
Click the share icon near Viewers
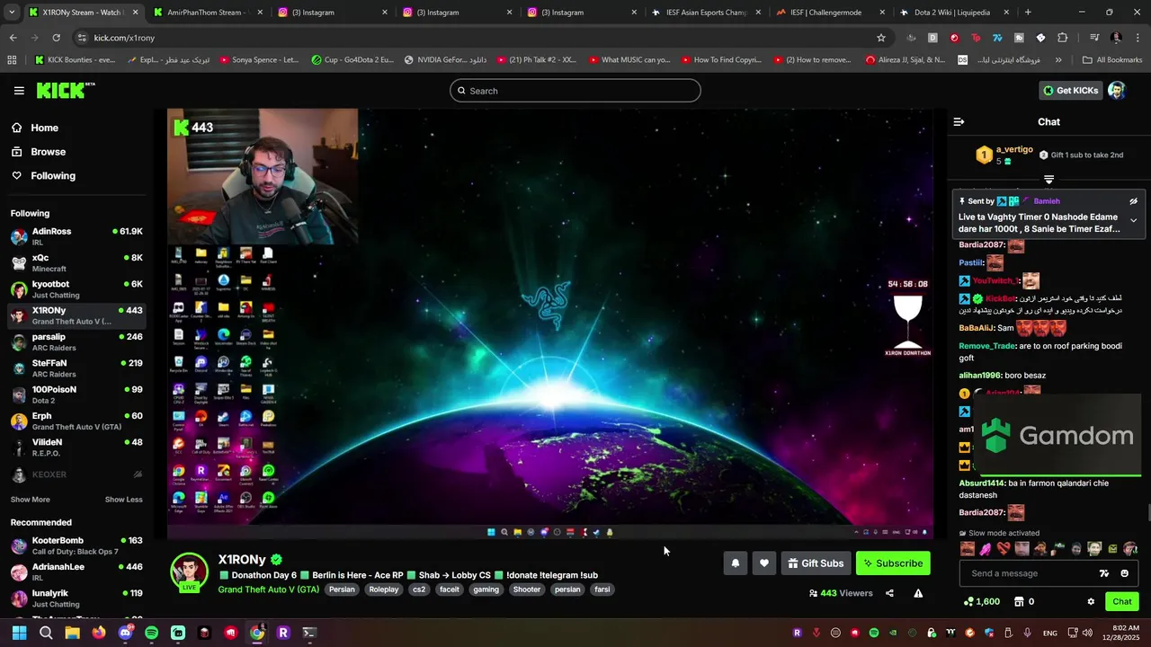click(889, 593)
